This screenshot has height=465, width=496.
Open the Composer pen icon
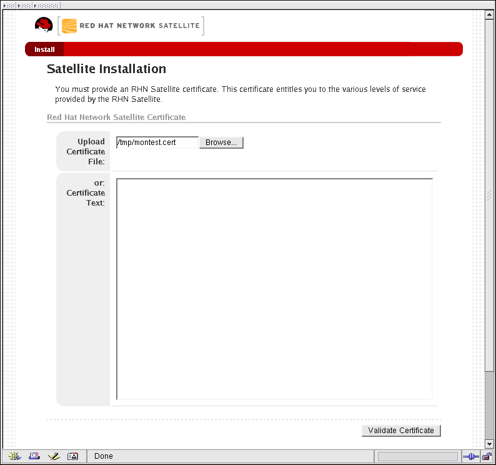[54, 456]
